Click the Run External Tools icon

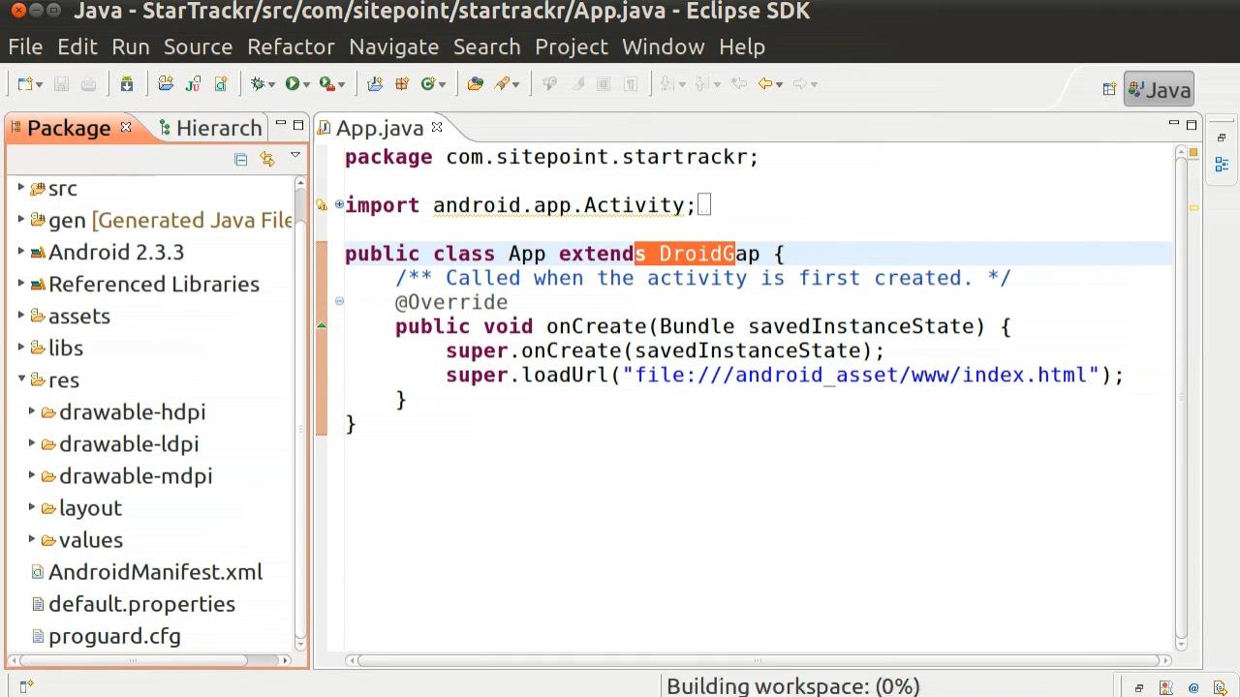(x=326, y=84)
